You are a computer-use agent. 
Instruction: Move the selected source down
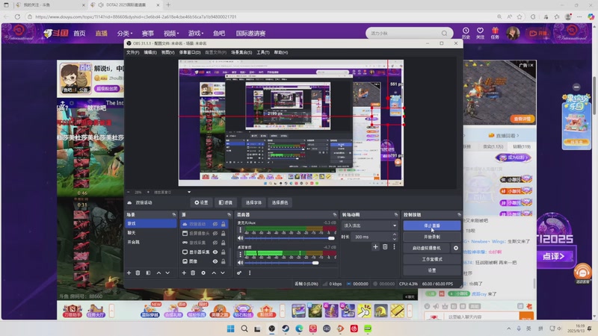pyautogui.click(x=223, y=273)
